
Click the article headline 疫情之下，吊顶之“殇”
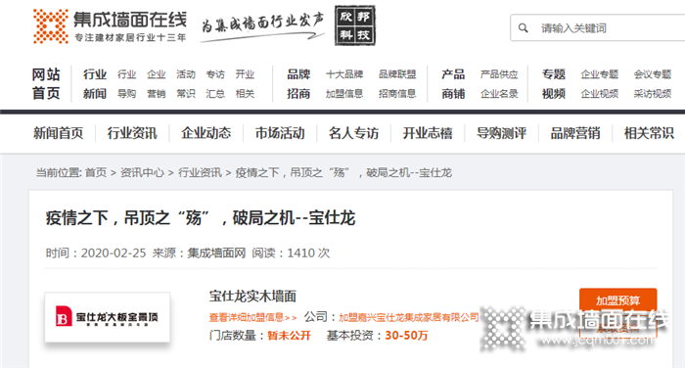[x=201, y=217]
